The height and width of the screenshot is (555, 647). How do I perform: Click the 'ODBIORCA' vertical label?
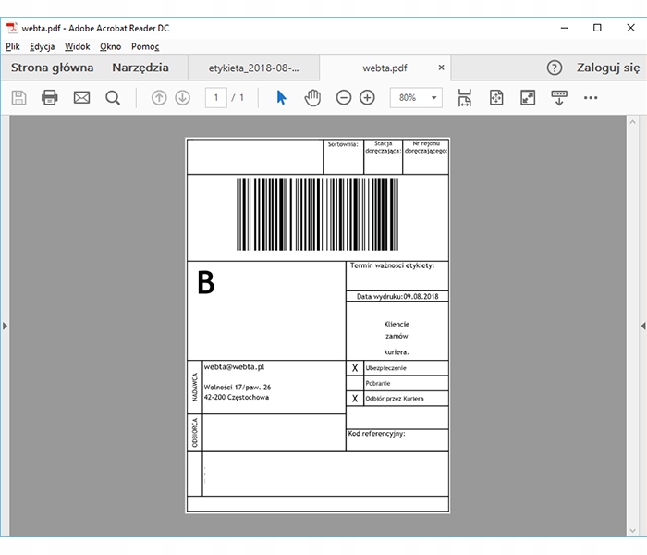click(195, 432)
